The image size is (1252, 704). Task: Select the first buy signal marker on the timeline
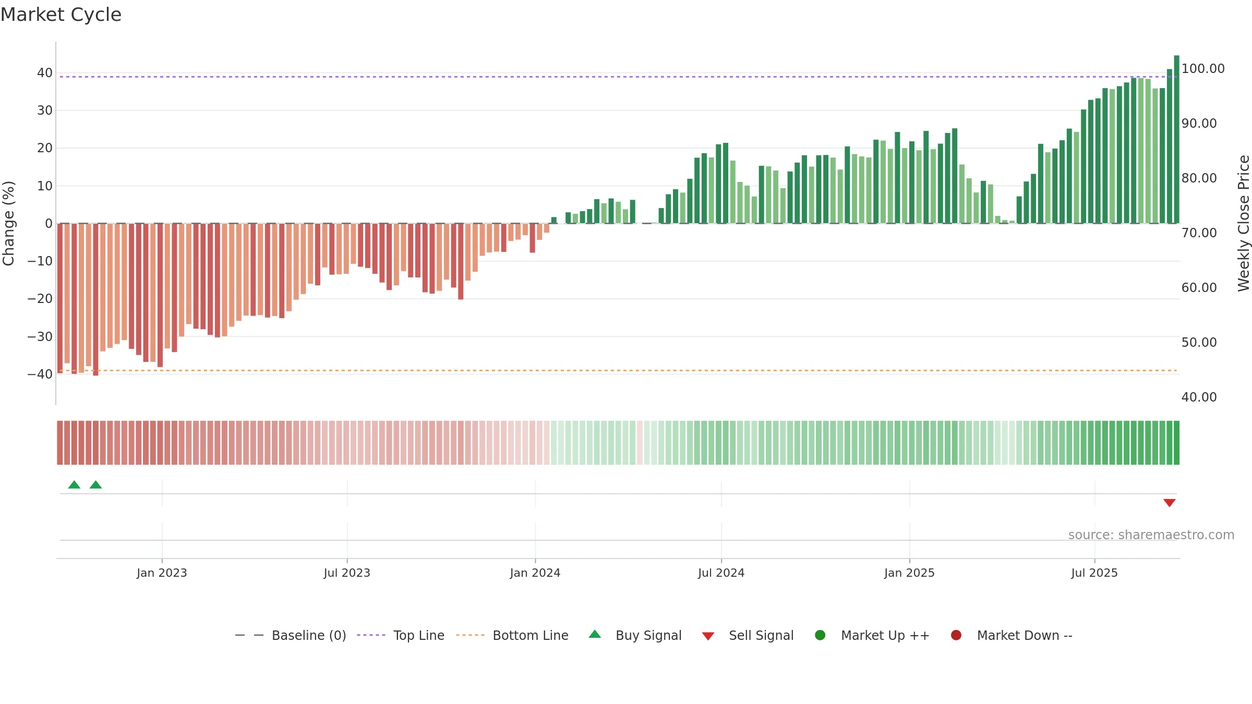(x=74, y=484)
